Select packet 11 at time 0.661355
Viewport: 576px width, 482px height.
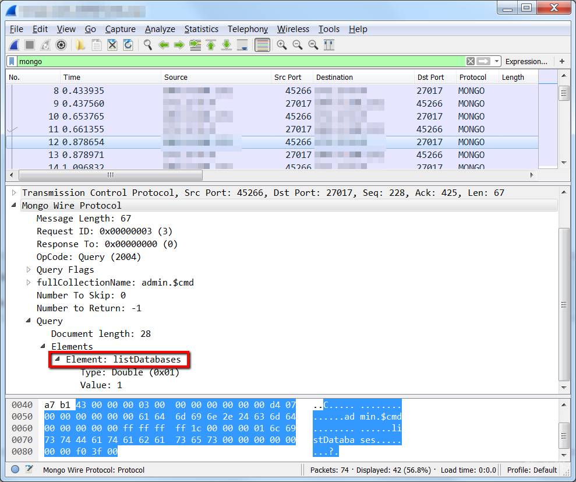[272, 129]
